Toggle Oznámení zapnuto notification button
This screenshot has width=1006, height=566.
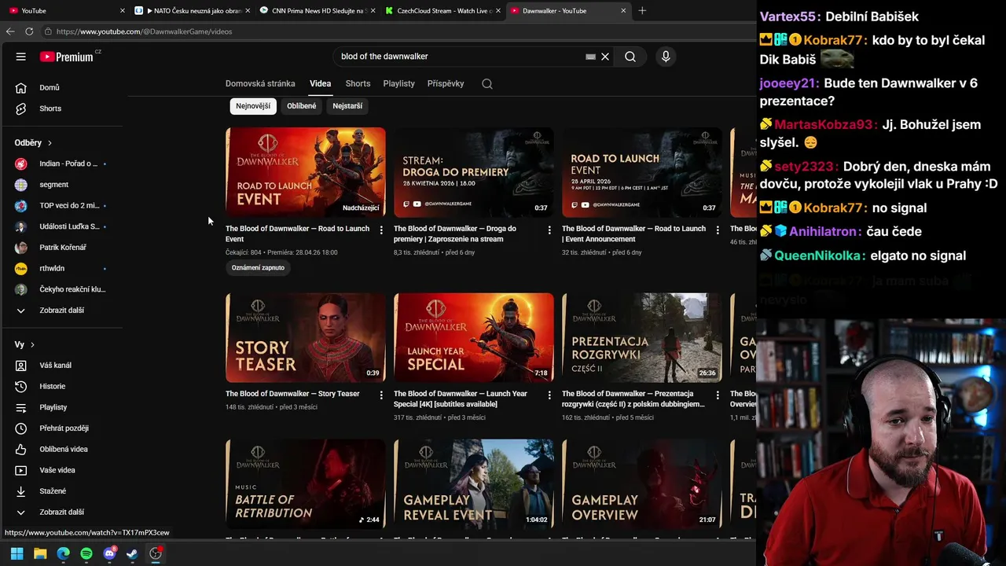pyautogui.click(x=258, y=268)
